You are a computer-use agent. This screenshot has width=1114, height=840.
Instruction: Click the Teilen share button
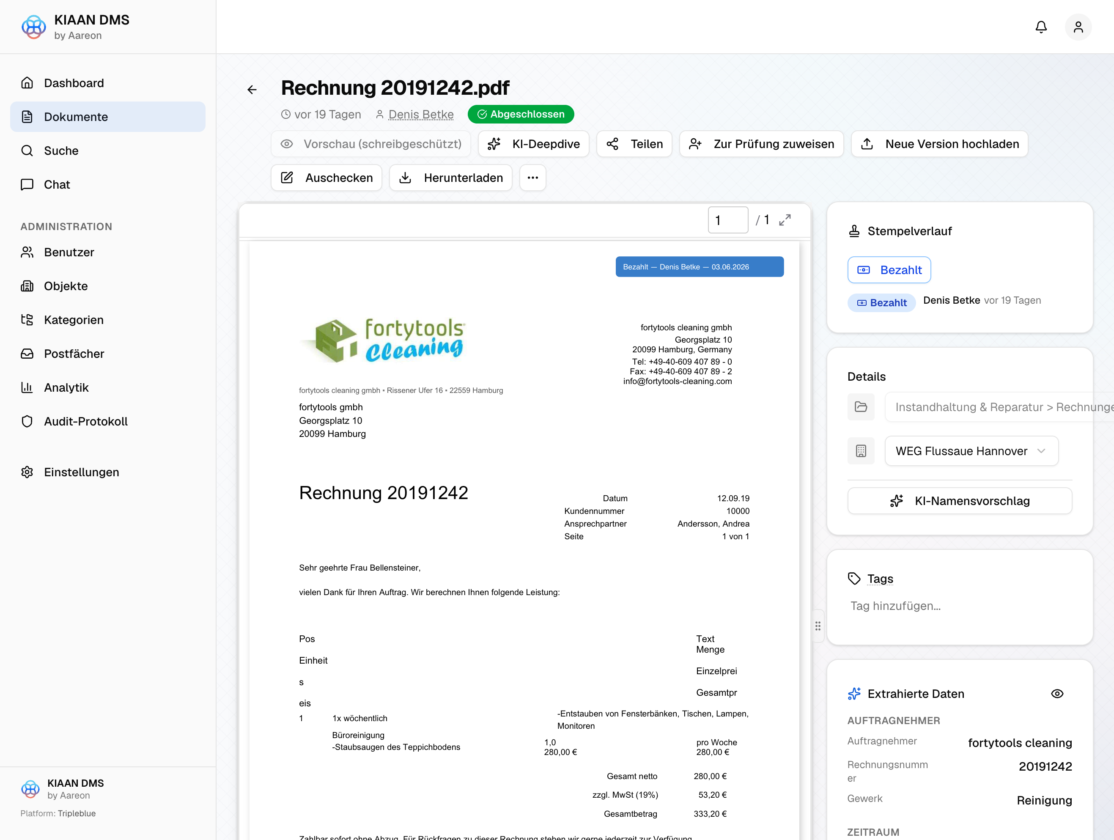(634, 144)
